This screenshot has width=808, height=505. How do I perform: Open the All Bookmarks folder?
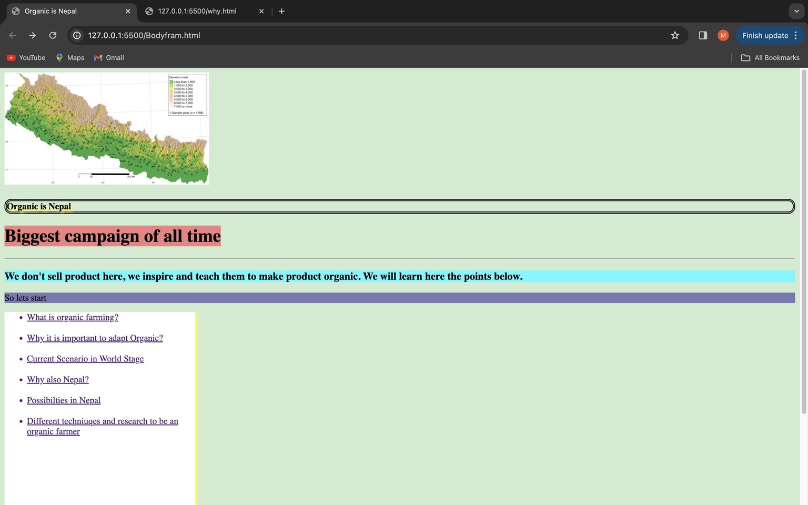770,57
